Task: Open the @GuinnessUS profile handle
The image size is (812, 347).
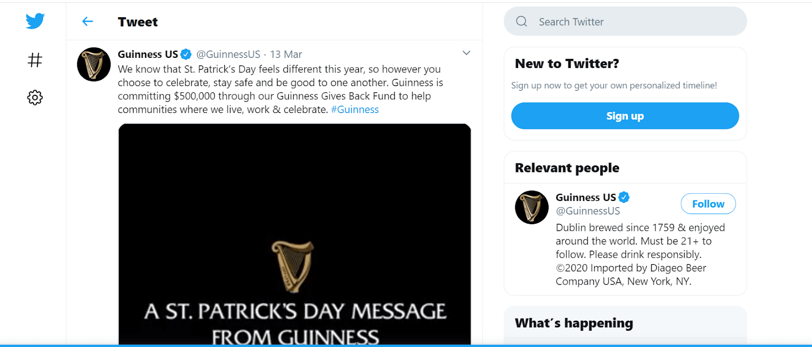Action: pyautogui.click(x=229, y=54)
